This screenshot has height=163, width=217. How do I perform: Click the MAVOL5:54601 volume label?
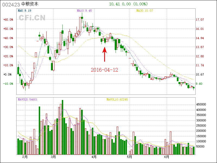[x=28, y=99]
